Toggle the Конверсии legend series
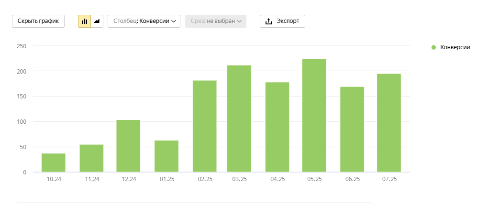 click(455, 47)
